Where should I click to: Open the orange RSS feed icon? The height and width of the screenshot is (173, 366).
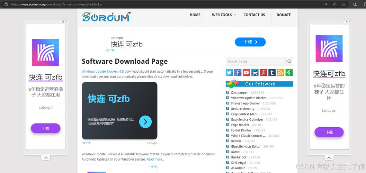coord(280,73)
